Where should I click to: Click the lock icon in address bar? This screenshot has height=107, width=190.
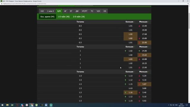2,4
